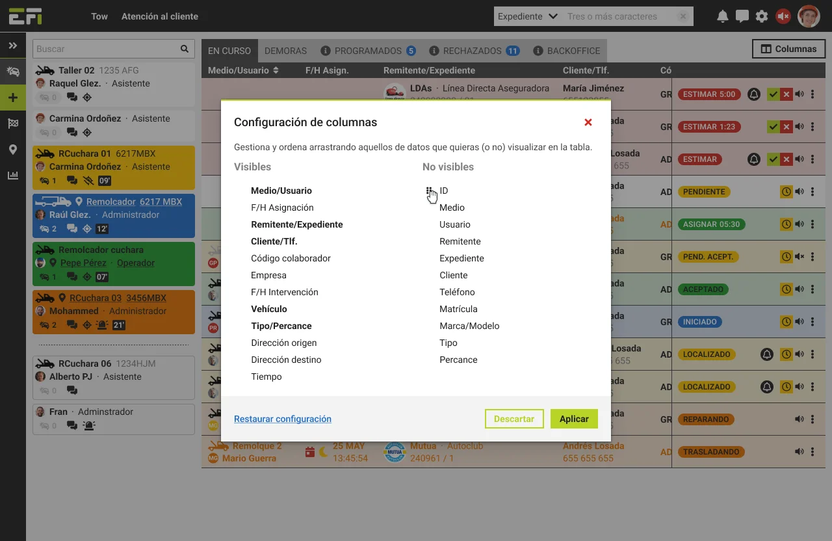Click the Aplicar button
The width and height of the screenshot is (832, 541).
point(574,419)
